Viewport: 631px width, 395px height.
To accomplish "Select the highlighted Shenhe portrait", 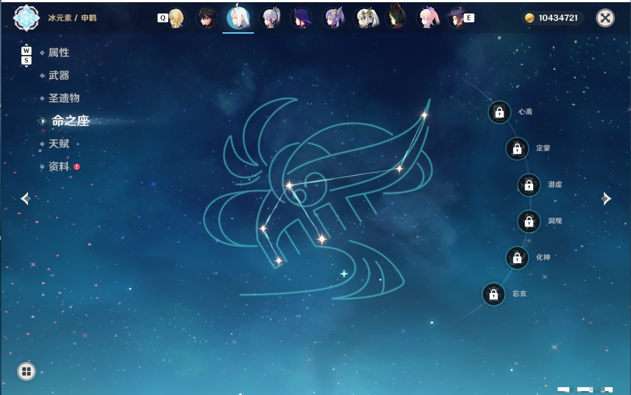I will (x=238, y=17).
